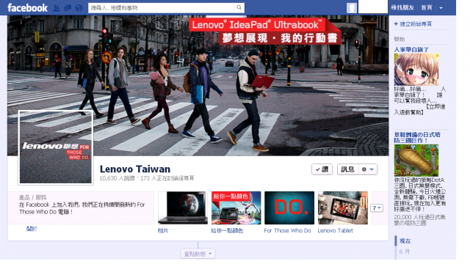Open the Lenovo profile picture
Viewport: 470px width, 272px height.
pos(56,147)
